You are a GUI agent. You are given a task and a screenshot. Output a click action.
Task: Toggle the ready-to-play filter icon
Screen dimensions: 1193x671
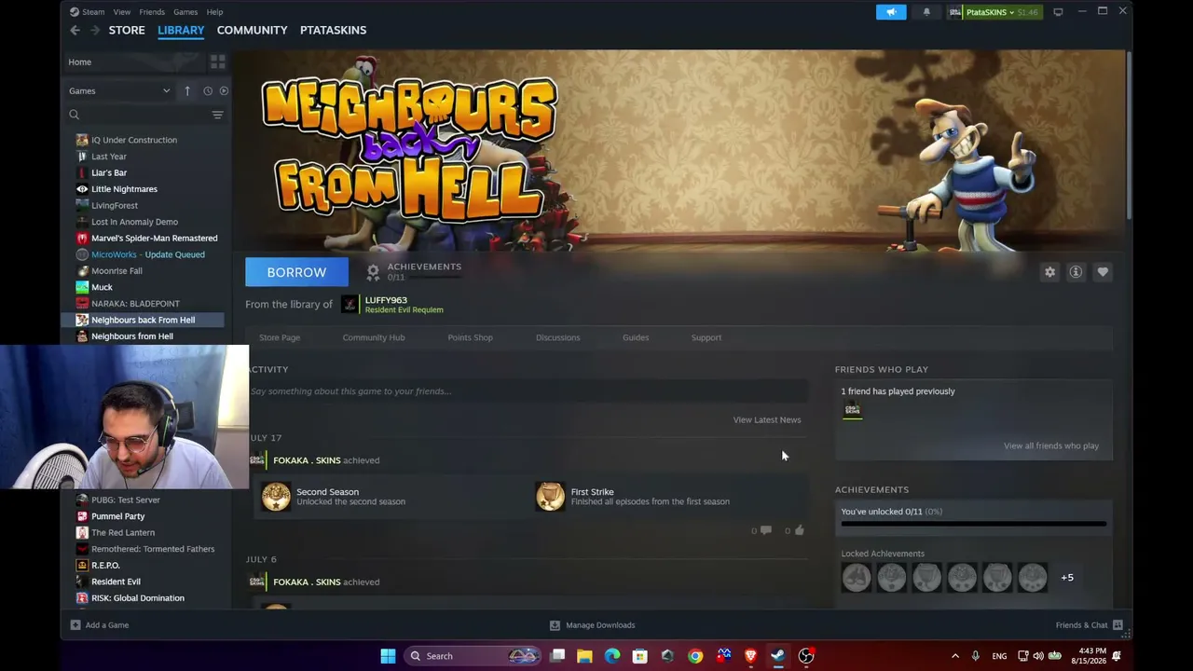point(224,90)
